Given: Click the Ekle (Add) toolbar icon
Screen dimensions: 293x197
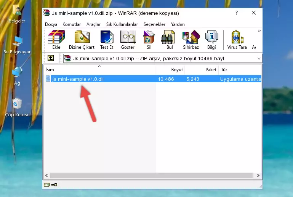Looking at the screenshot, I should (56, 40).
